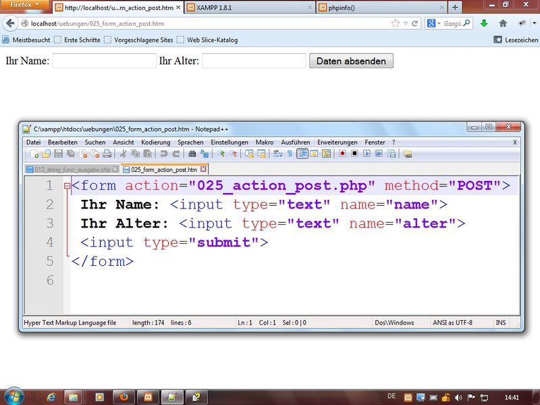Open the Windows Start menu

point(13,396)
